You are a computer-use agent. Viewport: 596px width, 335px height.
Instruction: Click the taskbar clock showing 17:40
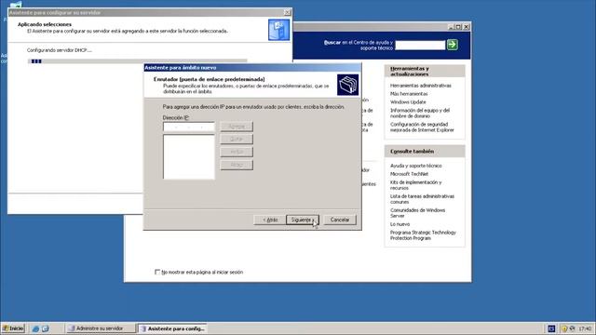pos(585,328)
